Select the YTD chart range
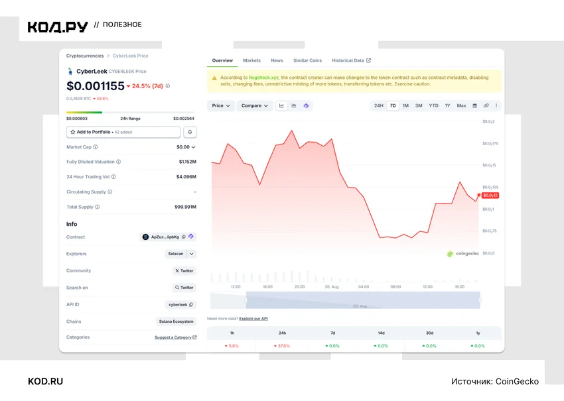 [x=433, y=105]
